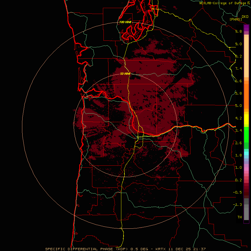Image resolution: width=251 pixels, height=251 pixels.
Task: Pick the pink band of the color bar
Action: coord(246,169)
